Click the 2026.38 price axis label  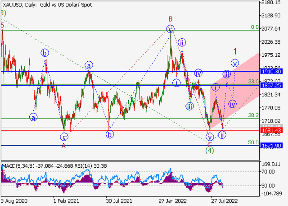pyautogui.click(x=271, y=42)
